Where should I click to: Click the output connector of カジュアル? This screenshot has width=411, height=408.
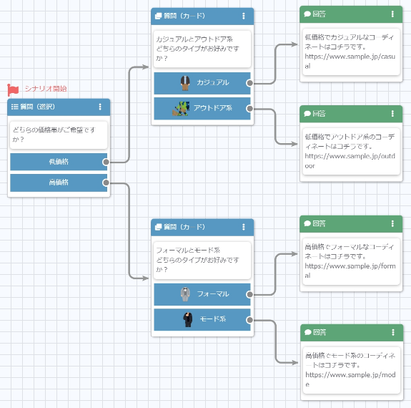(249, 83)
